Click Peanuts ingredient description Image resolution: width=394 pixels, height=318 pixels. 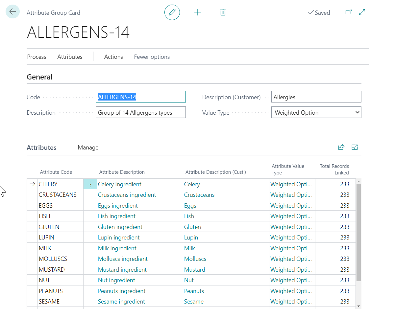(122, 291)
